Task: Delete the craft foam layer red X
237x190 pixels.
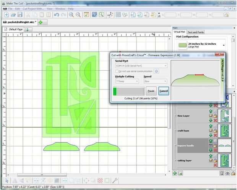Action: 215,135
